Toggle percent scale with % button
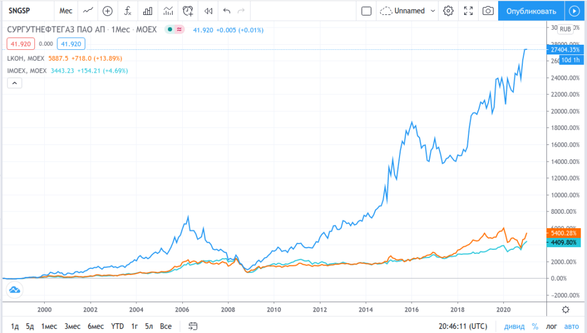Viewport: 587px width, 333px height. (535, 326)
